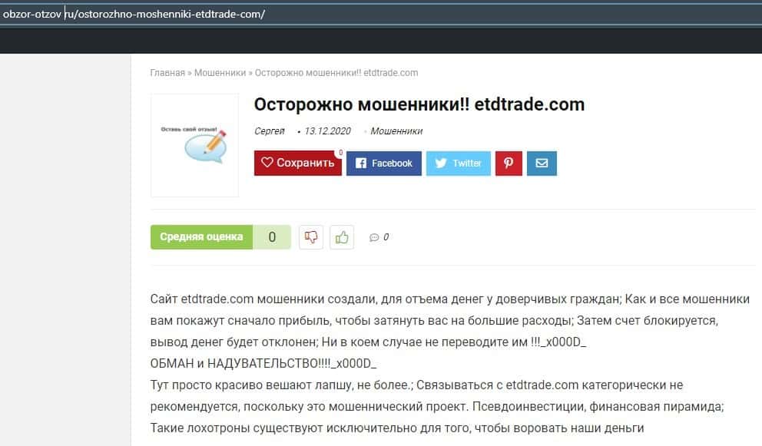Click the publication date 13.12.2020

[327, 131]
